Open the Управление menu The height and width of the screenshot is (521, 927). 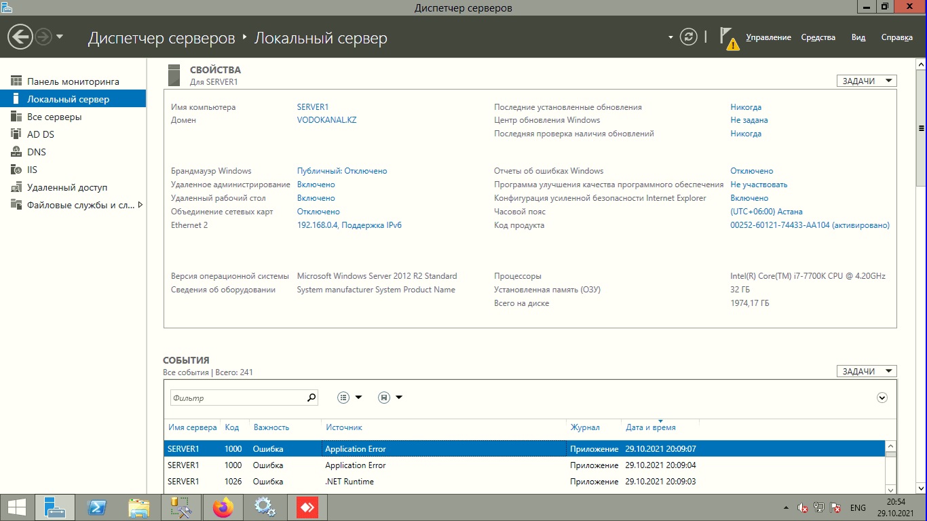[x=768, y=37]
